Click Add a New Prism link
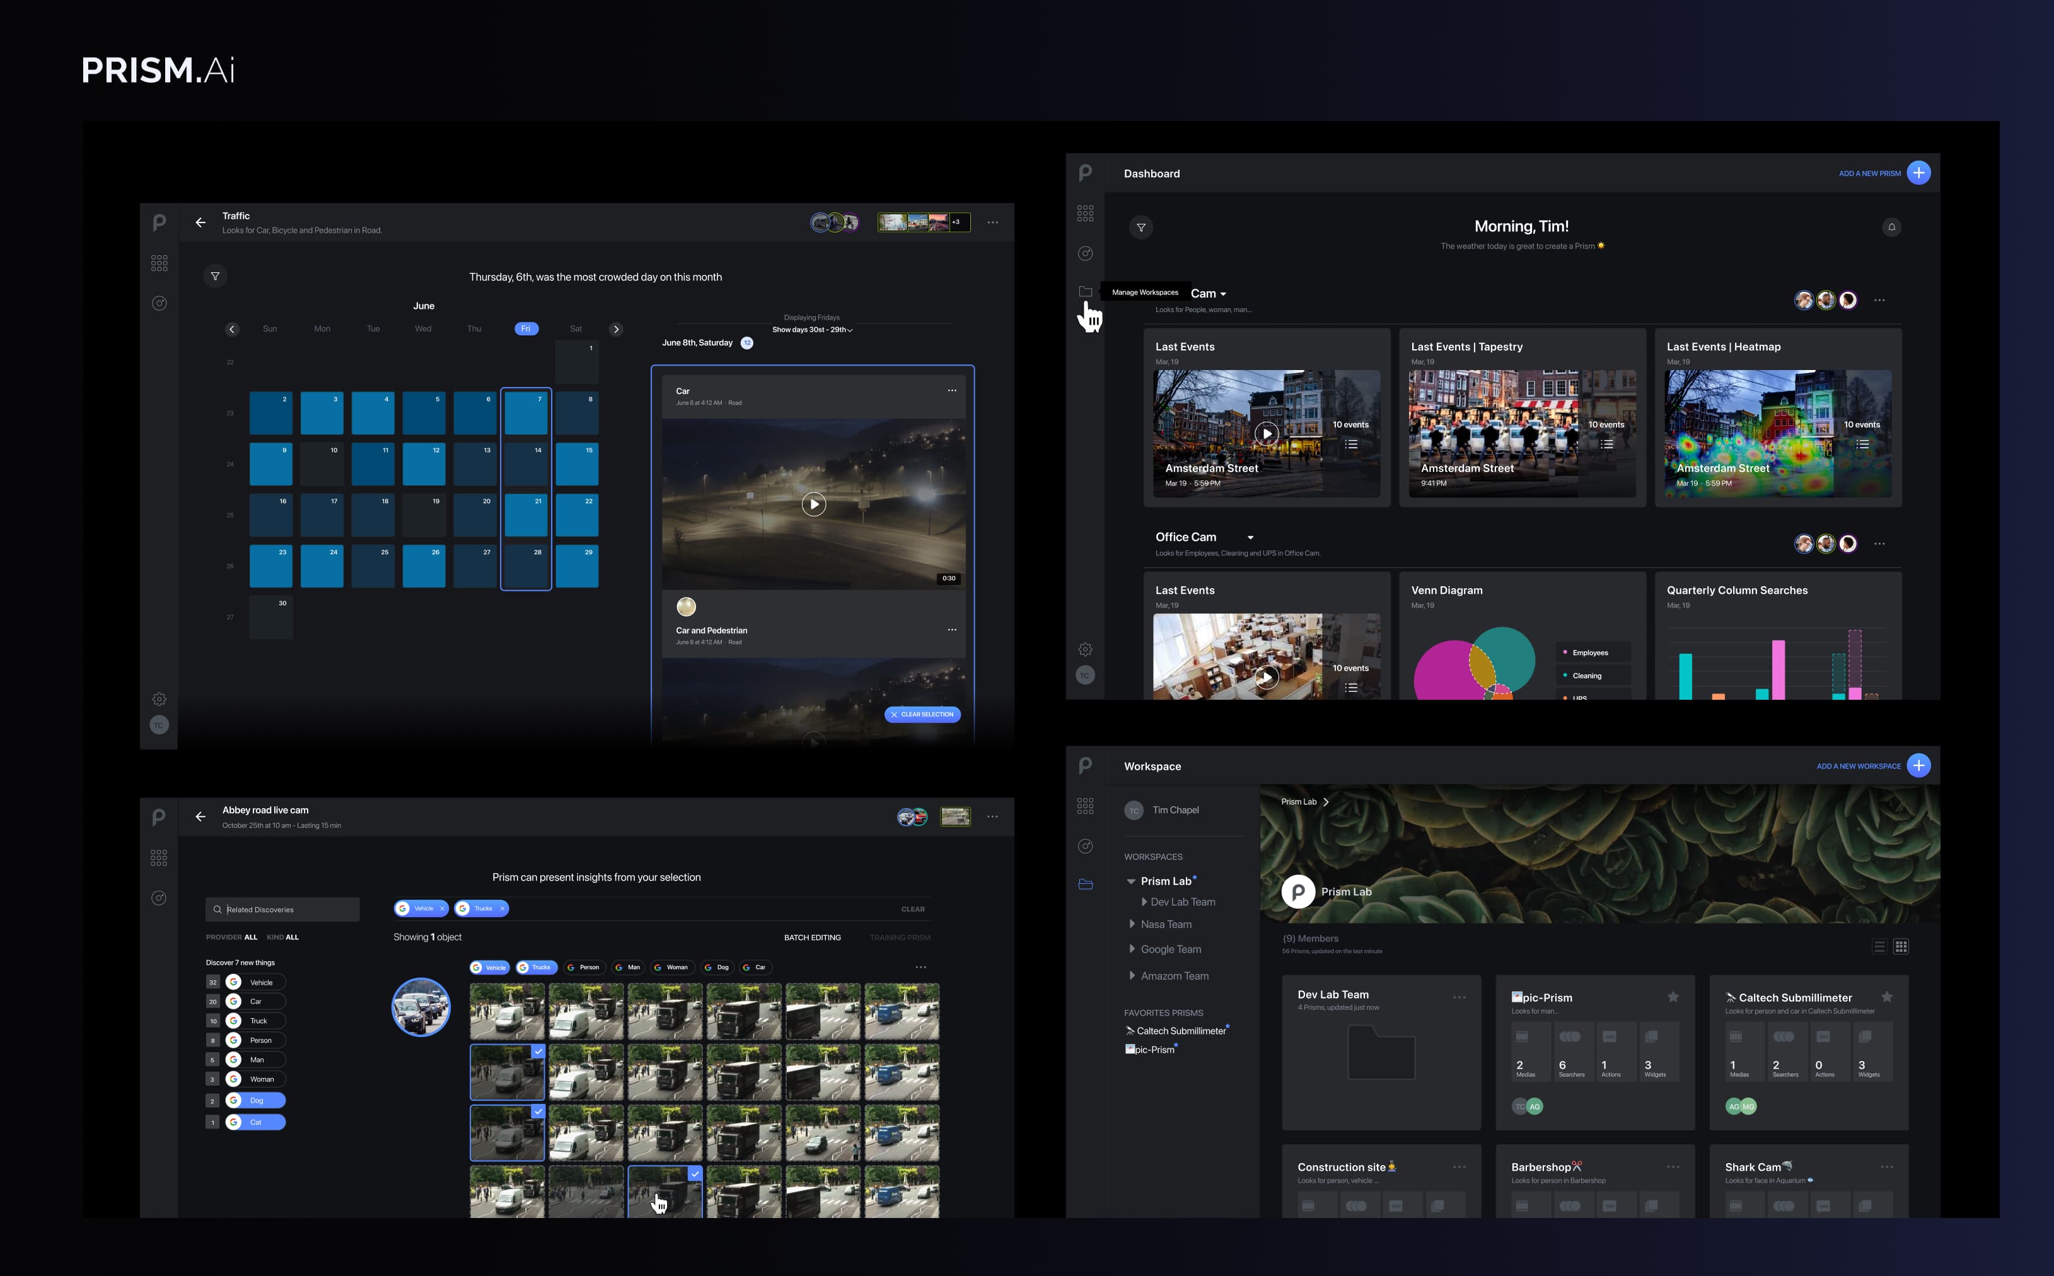2054x1276 pixels. coord(1869,173)
